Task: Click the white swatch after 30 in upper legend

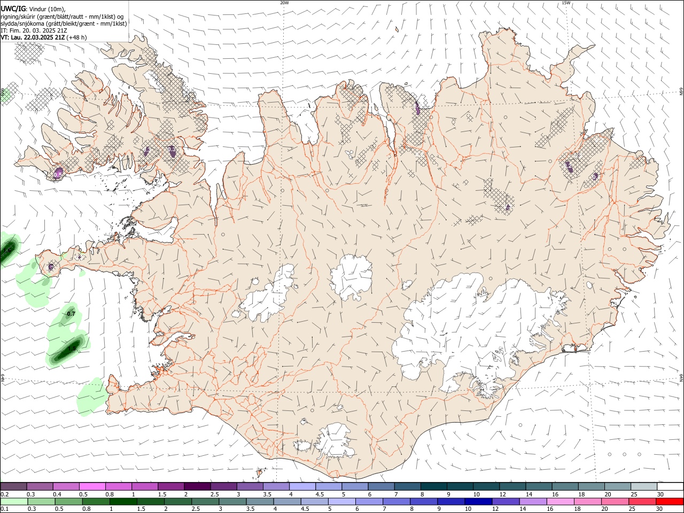Action: 670,486
